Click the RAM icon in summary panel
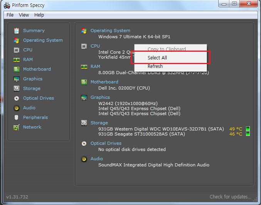 click(x=84, y=67)
